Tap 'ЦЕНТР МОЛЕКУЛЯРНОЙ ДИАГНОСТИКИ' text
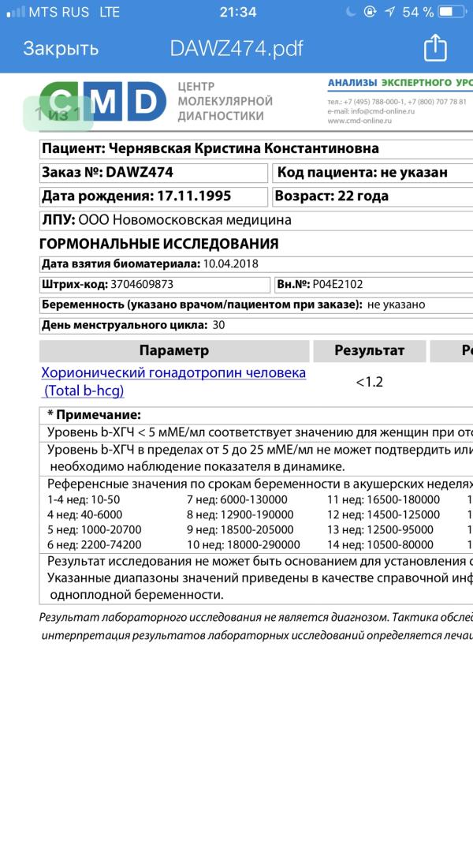Image resolution: width=473 pixels, height=841 pixels. click(x=225, y=101)
